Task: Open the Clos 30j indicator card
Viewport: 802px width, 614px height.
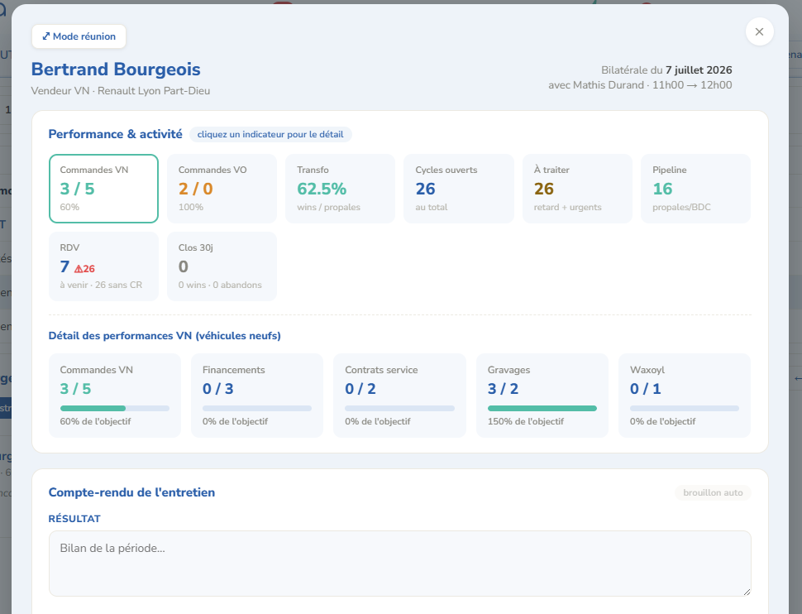Action: tap(222, 266)
